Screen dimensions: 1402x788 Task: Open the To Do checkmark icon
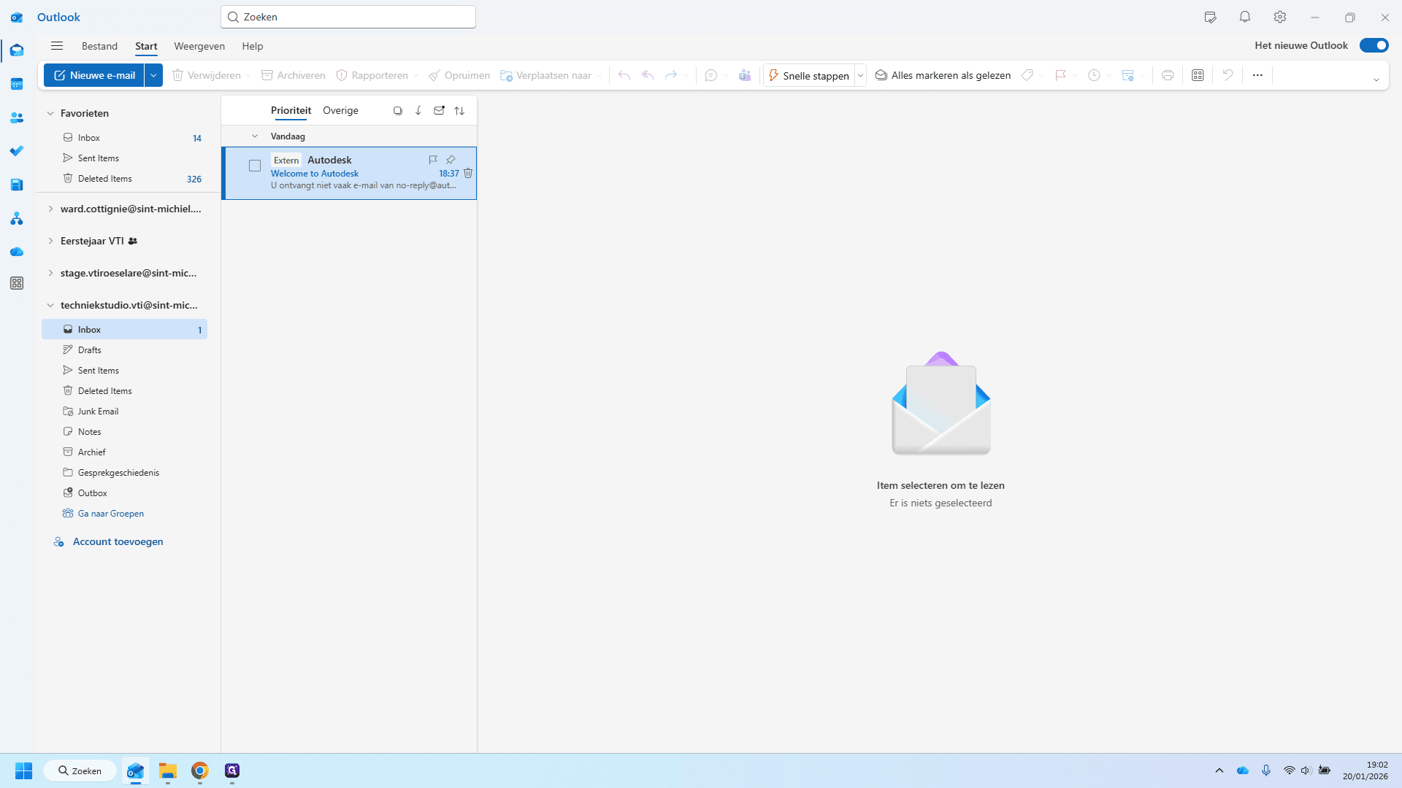pyautogui.click(x=17, y=151)
